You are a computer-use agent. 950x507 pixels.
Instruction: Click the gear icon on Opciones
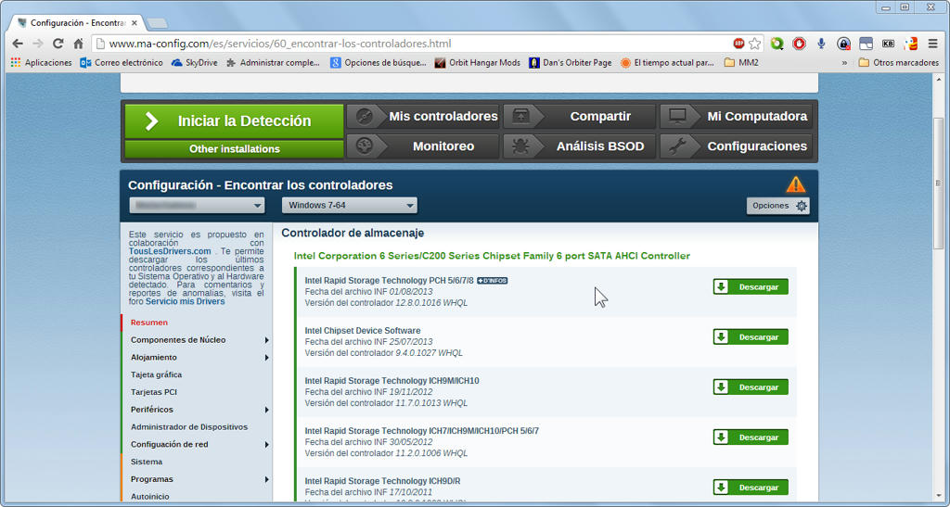pyautogui.click(x=802, y=206)
